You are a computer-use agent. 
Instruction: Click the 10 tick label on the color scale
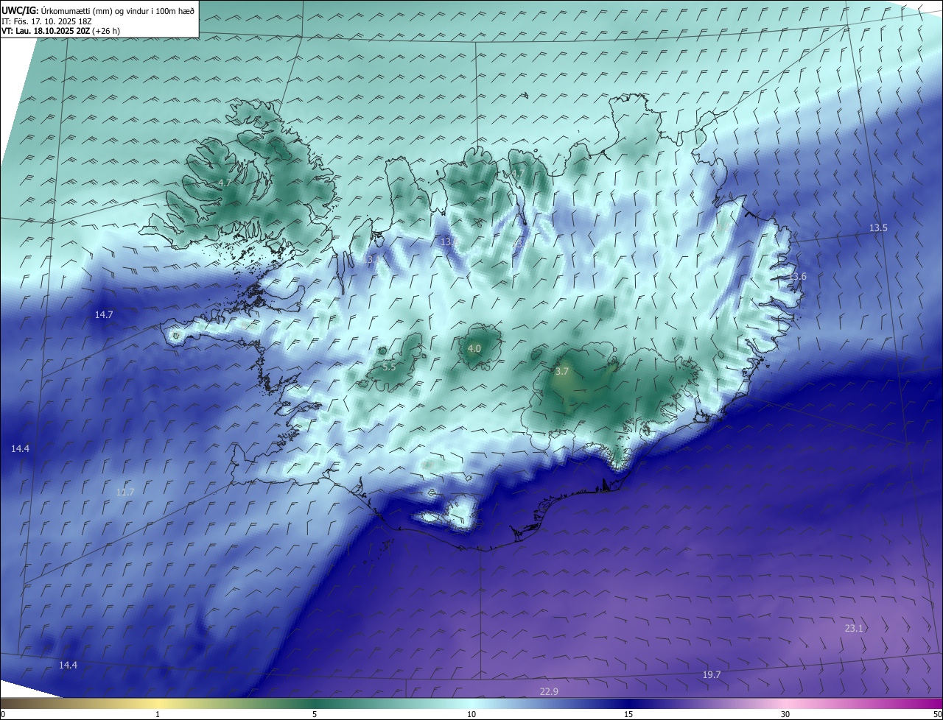click(471, 714)
